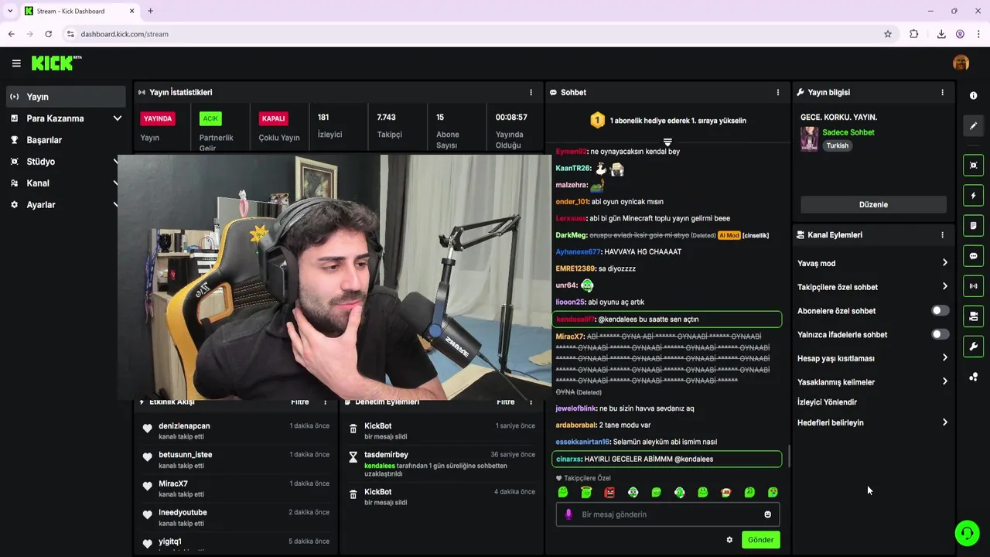Open Hesap yaşı kısıtlaması settings
This screenshot has width=990, height=557.
(x=872, y=358)
